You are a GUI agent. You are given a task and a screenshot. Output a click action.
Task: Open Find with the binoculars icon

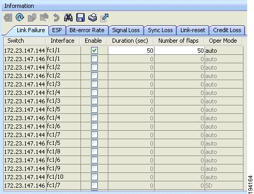(68, 18)
